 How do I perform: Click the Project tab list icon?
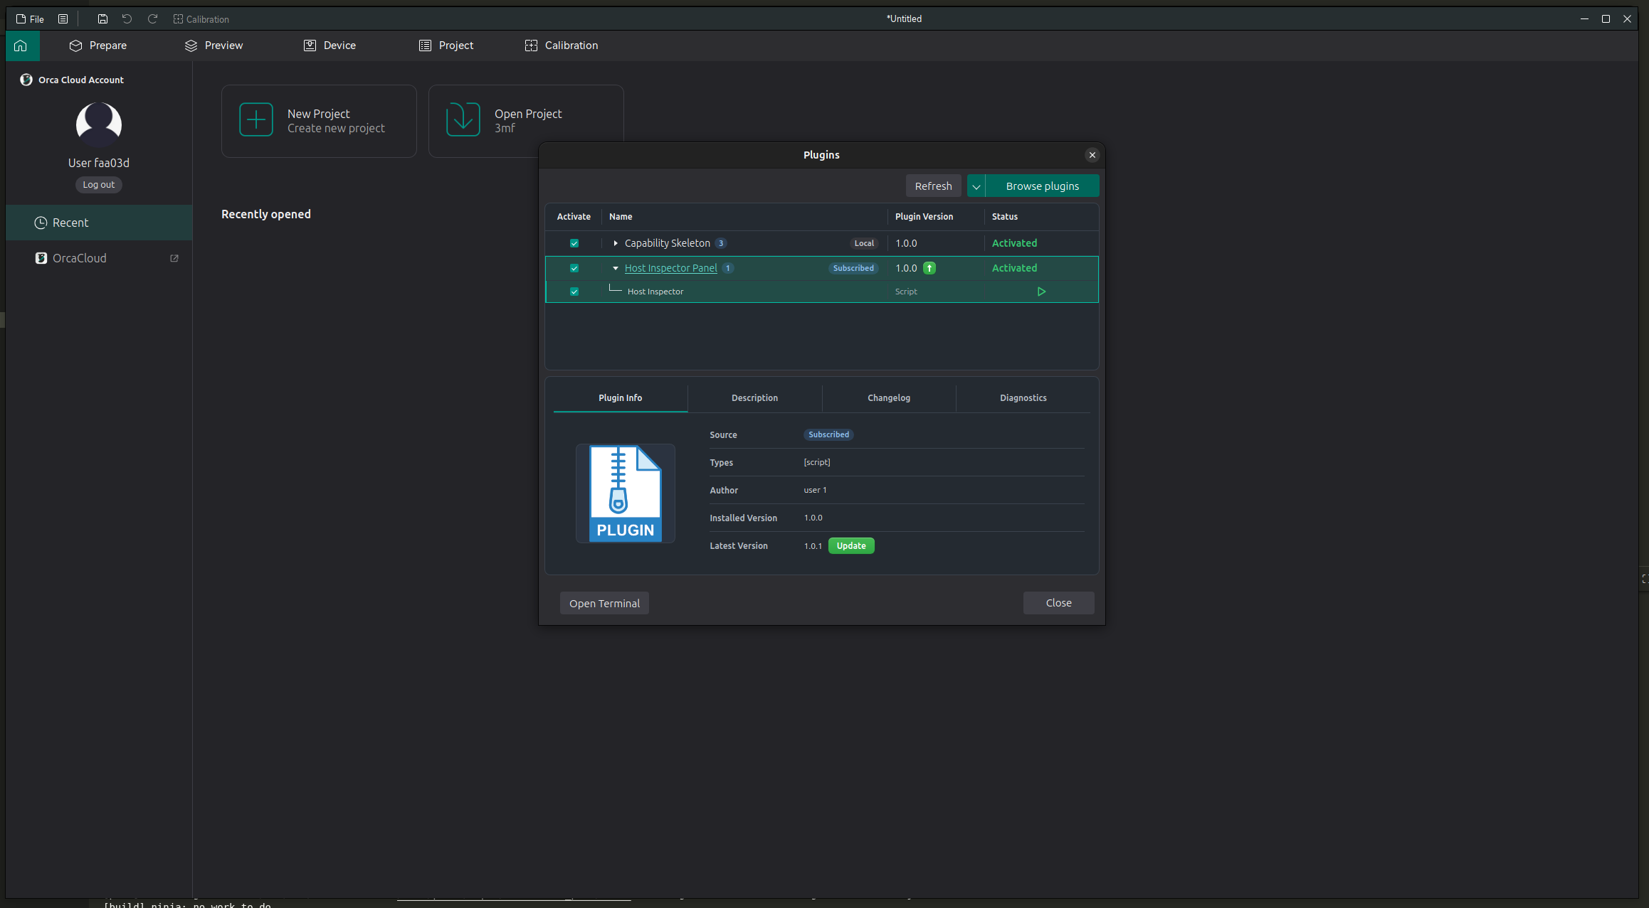pyautogui.click(x=425, y=46)
